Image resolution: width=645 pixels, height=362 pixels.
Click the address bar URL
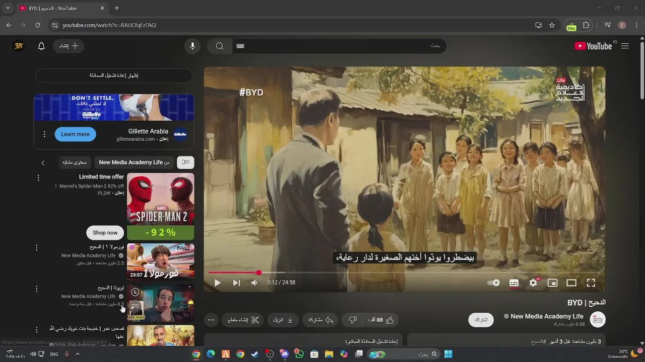(109, 25)
